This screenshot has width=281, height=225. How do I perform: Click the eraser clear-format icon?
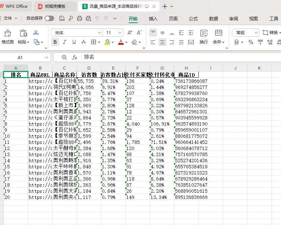coord(134,42)
